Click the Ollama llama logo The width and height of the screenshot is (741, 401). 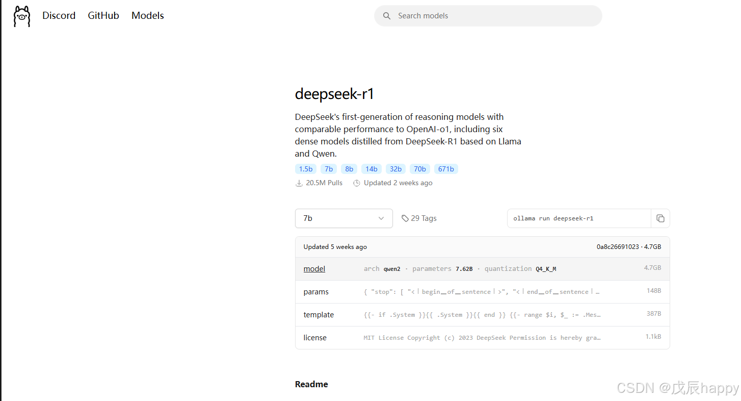coord(22,16)
